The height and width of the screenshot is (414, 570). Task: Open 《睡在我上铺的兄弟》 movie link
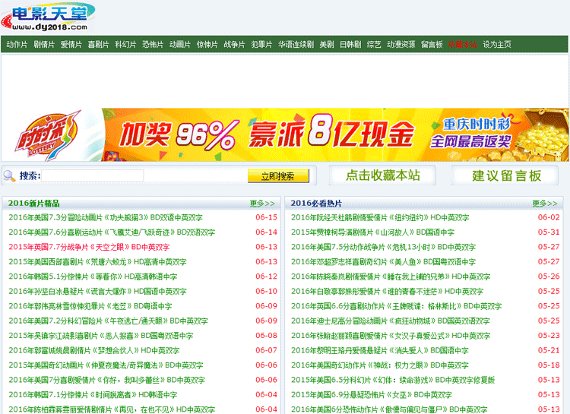point(391,277)
